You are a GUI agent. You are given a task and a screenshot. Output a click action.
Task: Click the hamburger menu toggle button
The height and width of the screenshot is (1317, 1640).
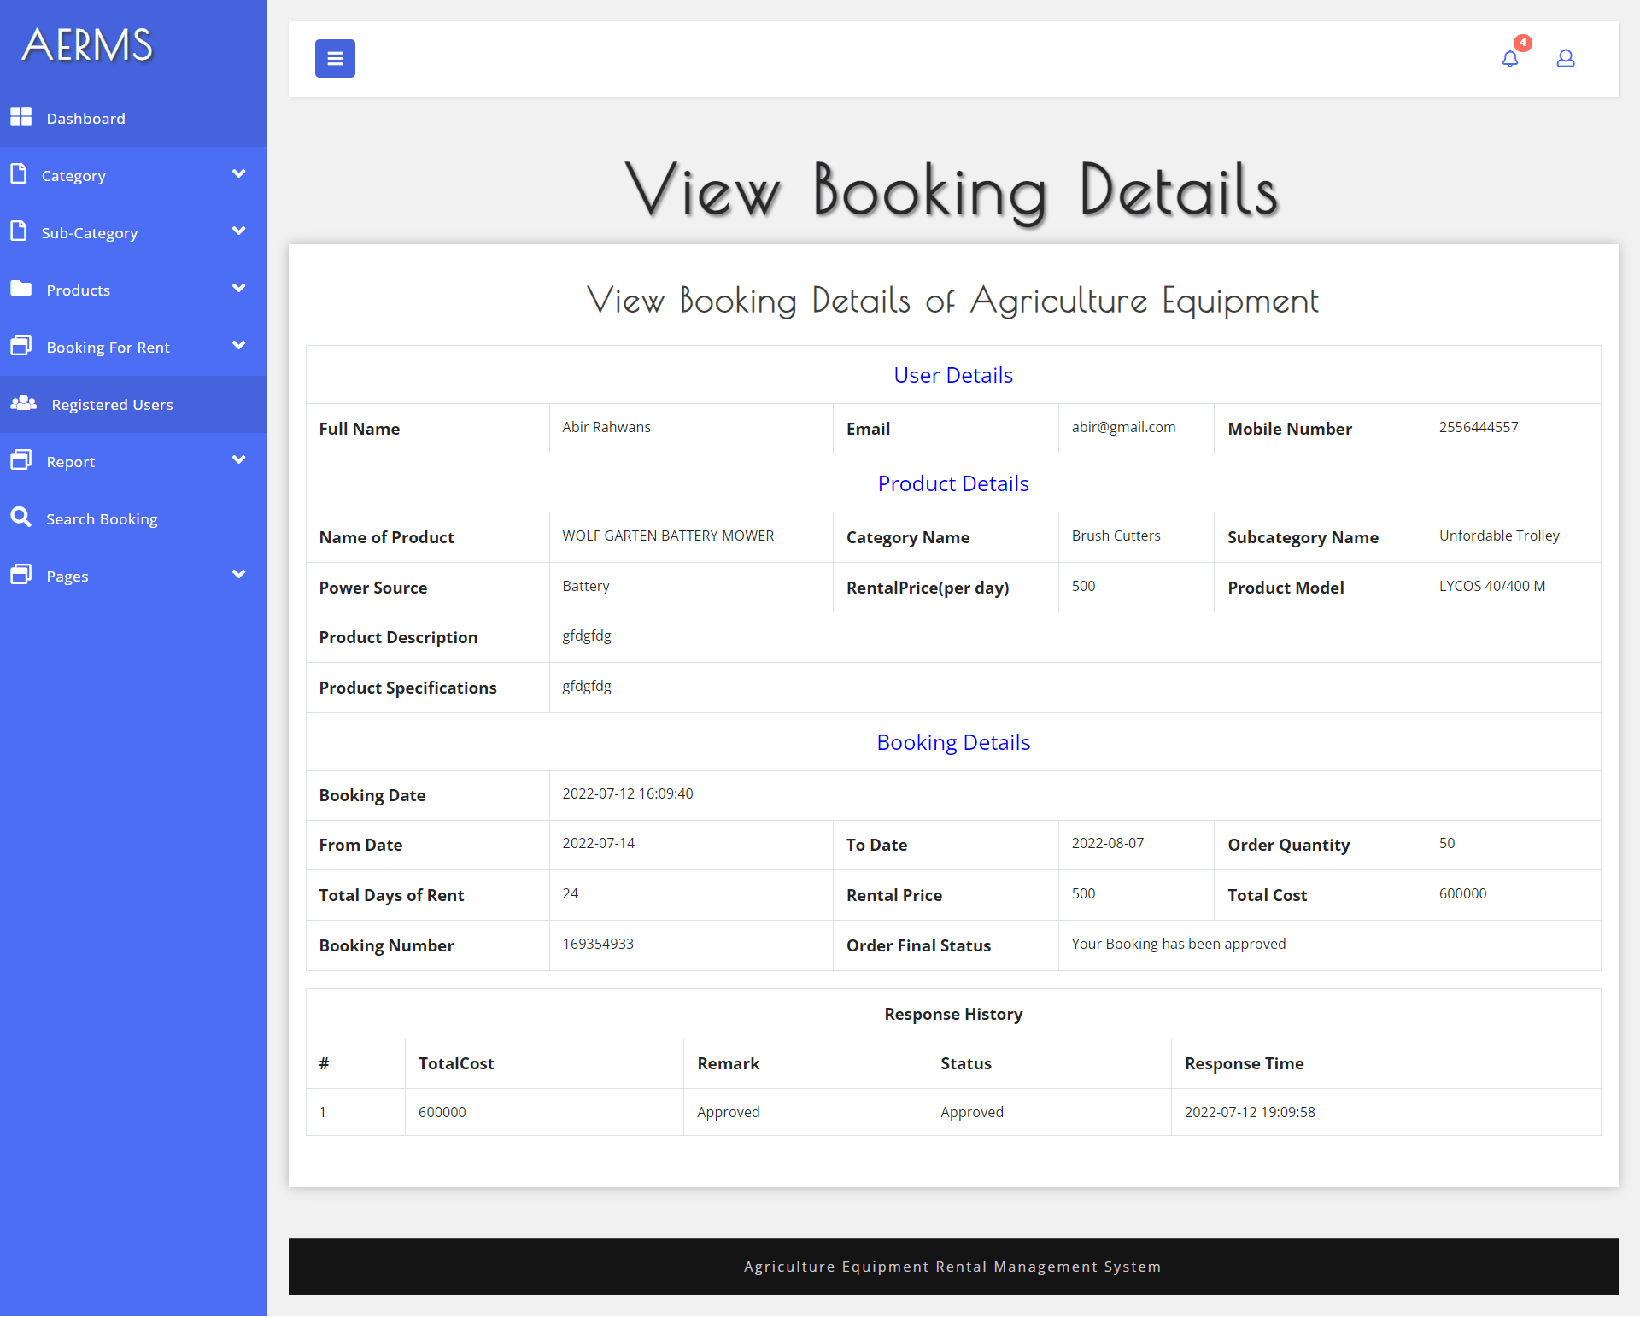click(x=335, y=59)
